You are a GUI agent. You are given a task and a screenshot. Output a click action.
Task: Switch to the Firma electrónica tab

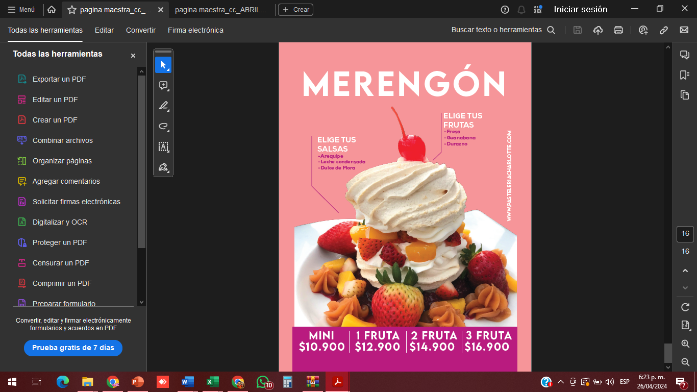pyautogui.click(x=195, y=30)
